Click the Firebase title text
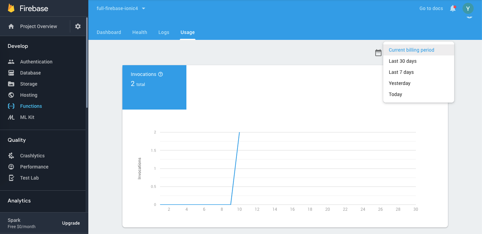This screenshot has width=482, height=234. (34, 9)
